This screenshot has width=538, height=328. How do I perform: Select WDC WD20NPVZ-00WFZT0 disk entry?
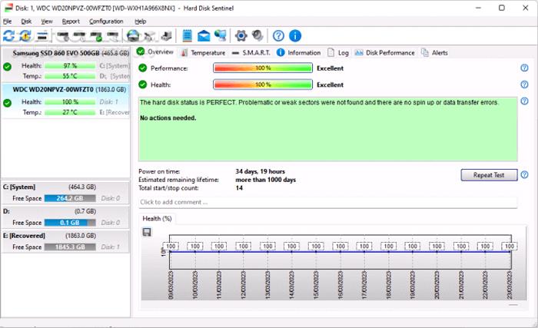coord(66,101)
